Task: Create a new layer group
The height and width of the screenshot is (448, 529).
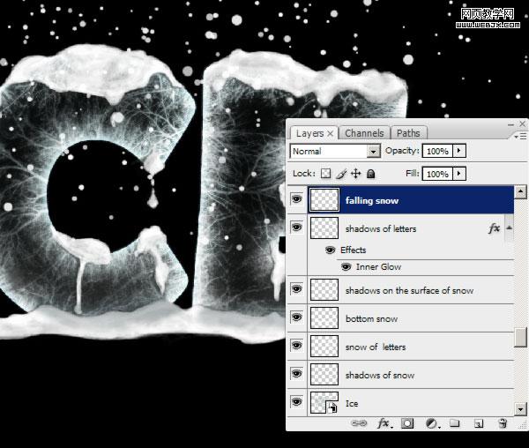Action: pos(455,423)
